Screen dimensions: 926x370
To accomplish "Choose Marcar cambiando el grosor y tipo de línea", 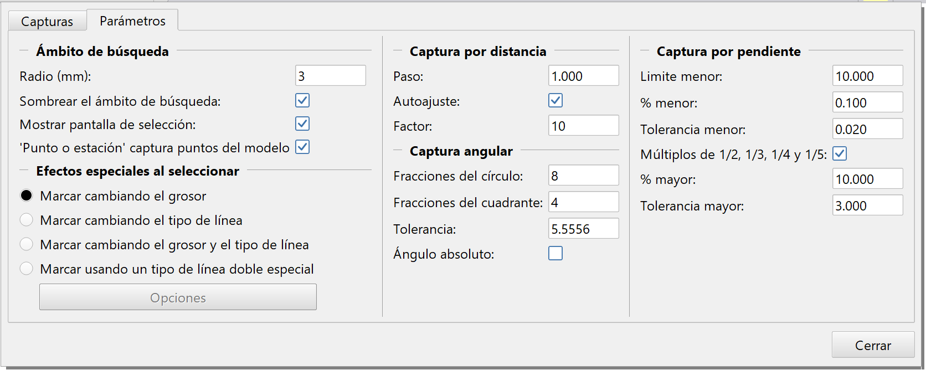I will click(26, 244).
